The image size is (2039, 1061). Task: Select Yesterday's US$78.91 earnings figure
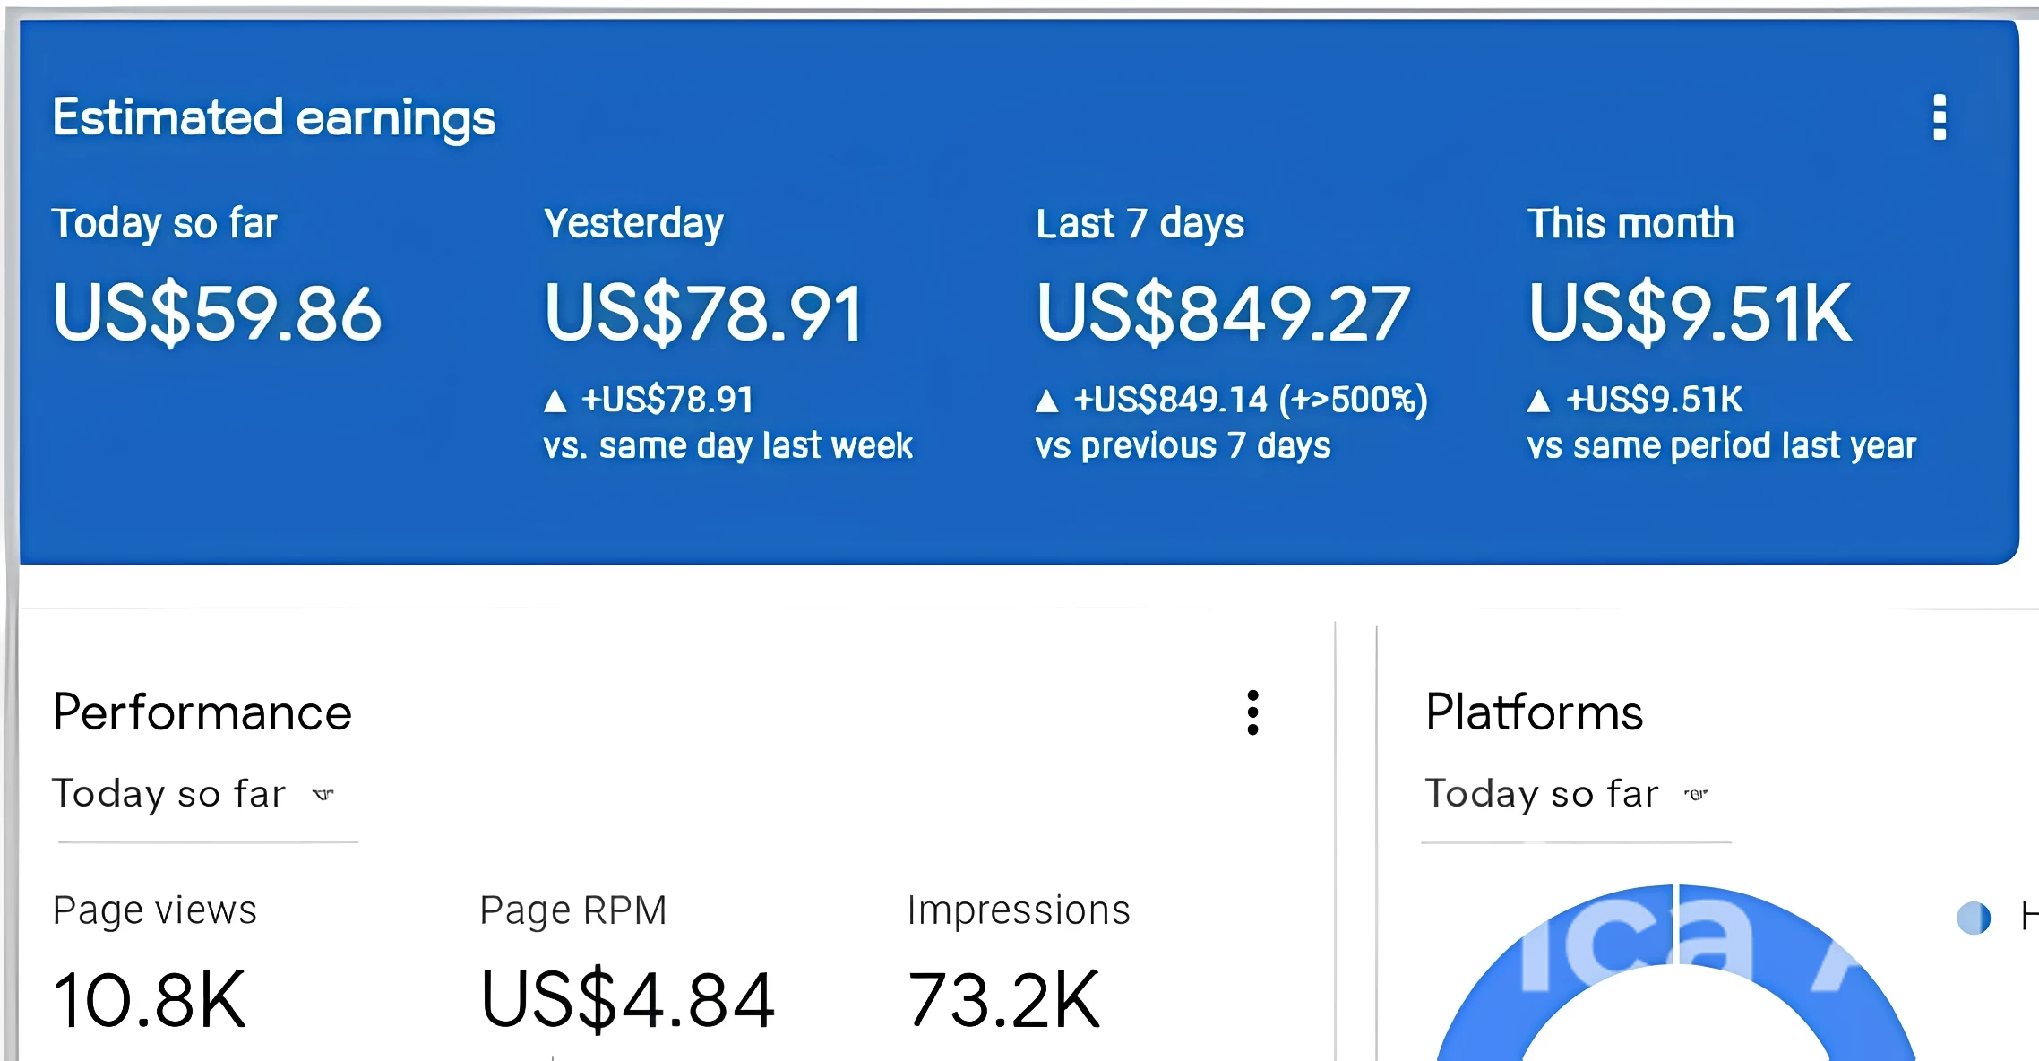tap(703, 313)
